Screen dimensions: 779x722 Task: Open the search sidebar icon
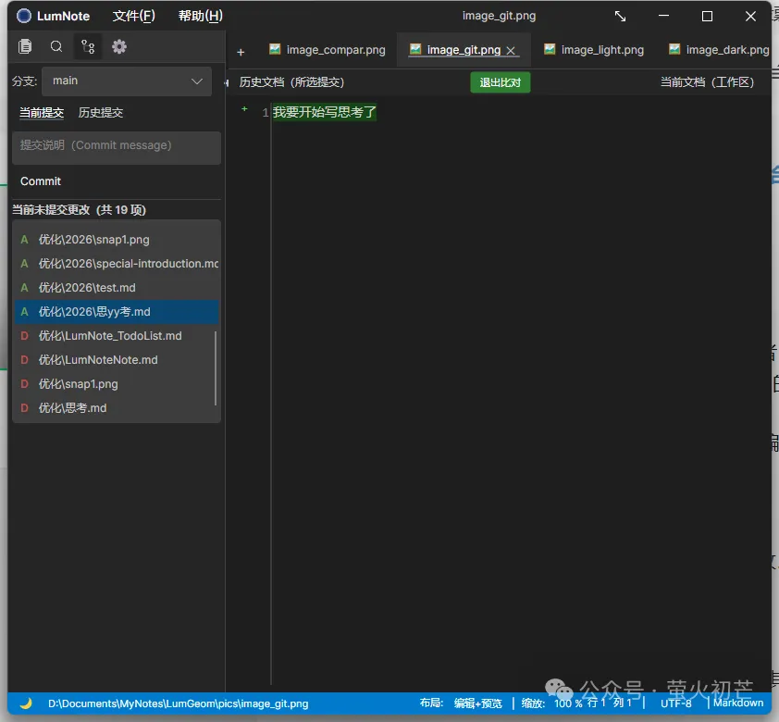tap(56, 46)
